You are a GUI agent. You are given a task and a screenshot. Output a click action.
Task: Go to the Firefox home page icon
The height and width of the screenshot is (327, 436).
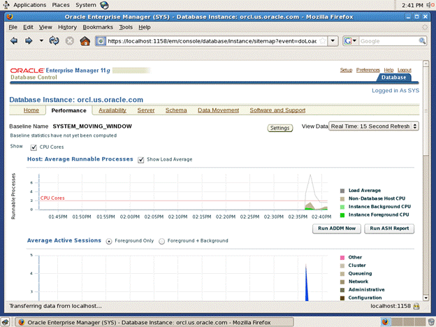coord(85,41)
